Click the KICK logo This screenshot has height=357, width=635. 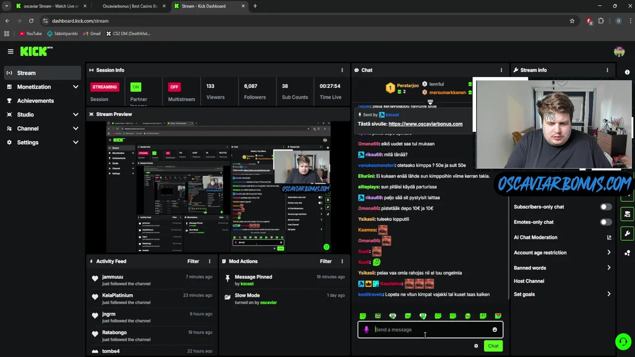(36, 51)
